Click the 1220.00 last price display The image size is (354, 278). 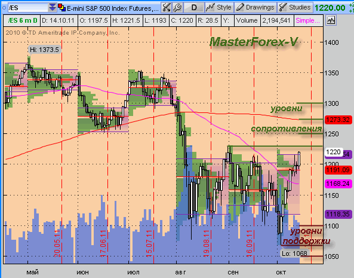point(330,8)
